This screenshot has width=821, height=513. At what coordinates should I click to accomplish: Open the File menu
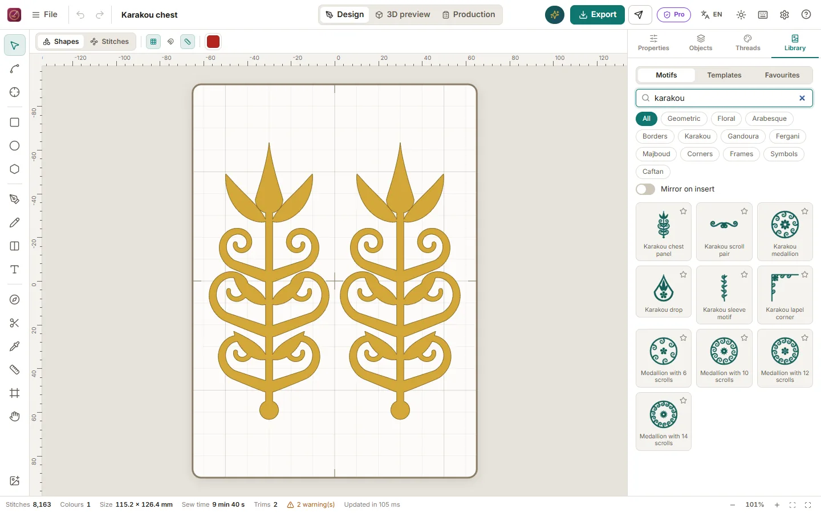coord(45,15)
